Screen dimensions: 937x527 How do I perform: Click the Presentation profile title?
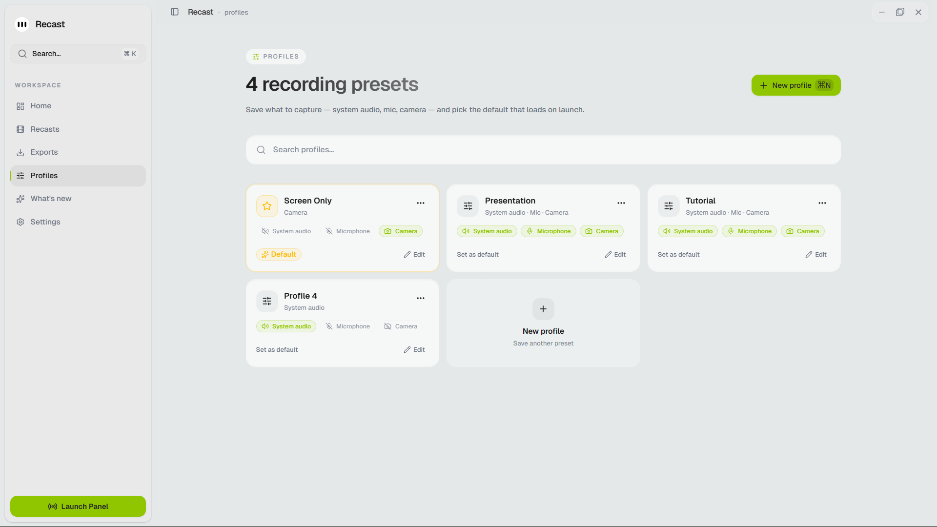tap(510, 201)
